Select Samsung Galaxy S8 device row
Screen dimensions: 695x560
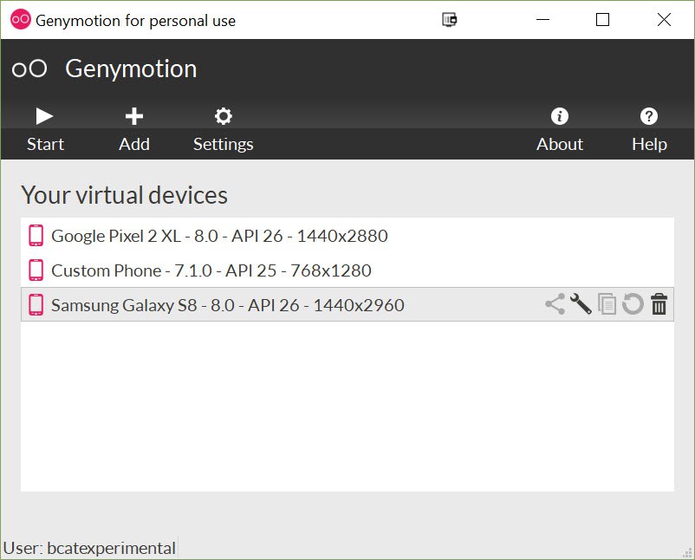[347, 304]
